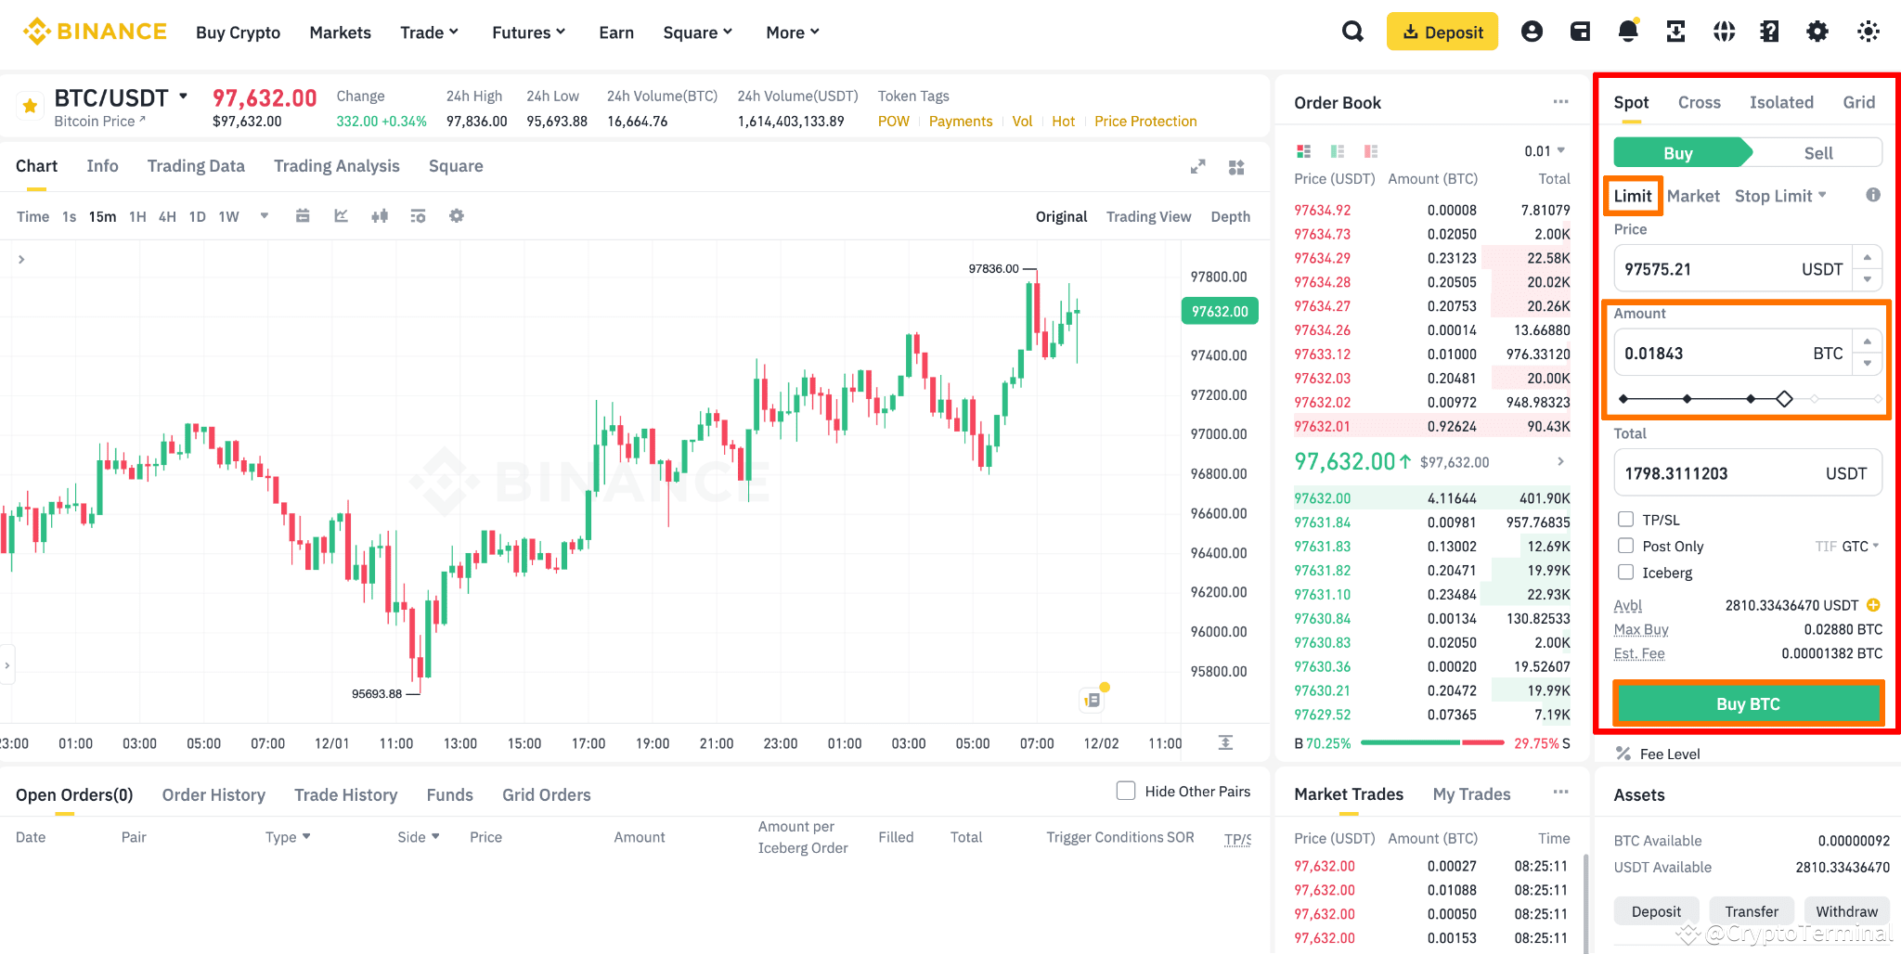
Task: Expand the Stop Limit order type dropdown
Action: coord(1780,196)
